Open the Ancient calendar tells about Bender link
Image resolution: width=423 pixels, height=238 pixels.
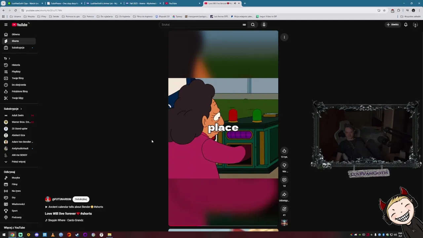click(x=74, y=207)
